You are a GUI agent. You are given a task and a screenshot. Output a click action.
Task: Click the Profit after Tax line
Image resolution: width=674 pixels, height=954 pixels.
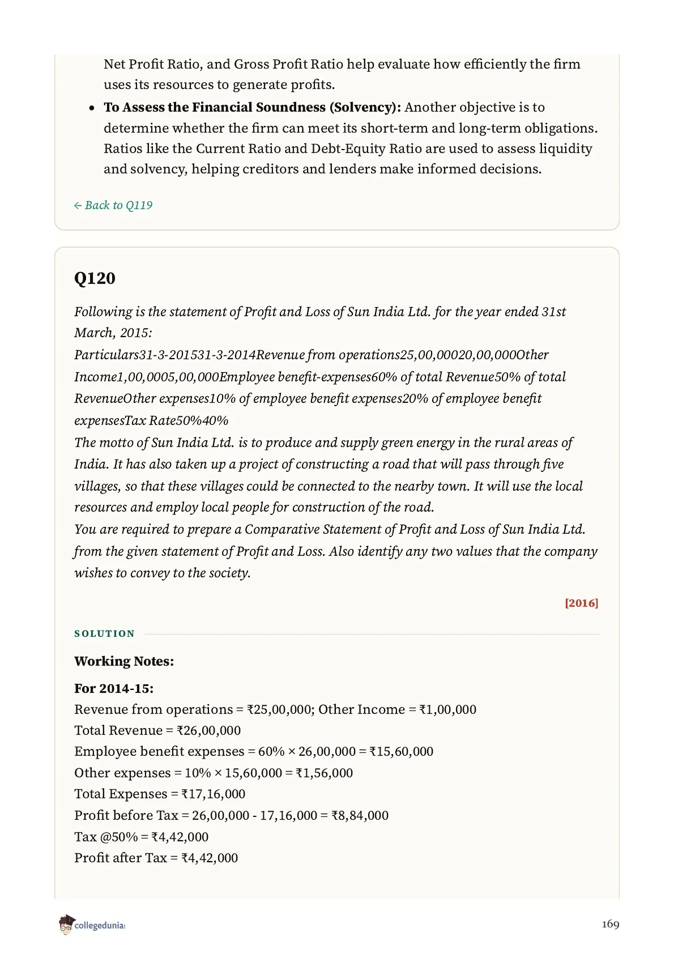(x=156, y=858)
